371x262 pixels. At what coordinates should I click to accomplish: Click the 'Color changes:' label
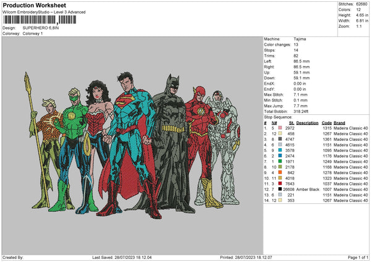click(277, 44)
